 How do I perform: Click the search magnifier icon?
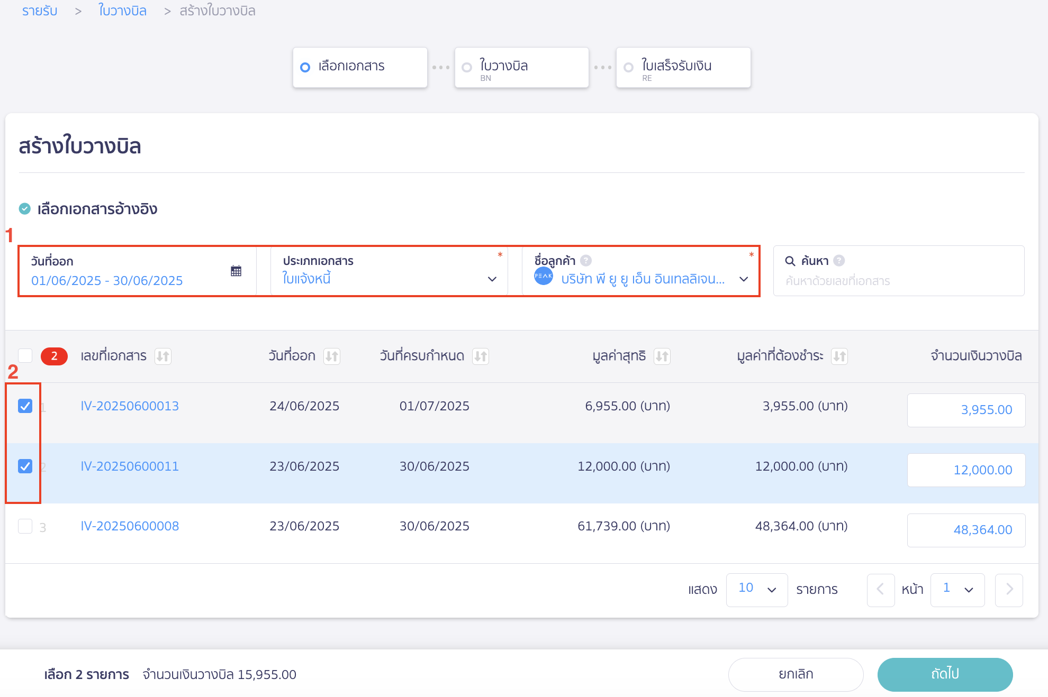coord(790,260)
